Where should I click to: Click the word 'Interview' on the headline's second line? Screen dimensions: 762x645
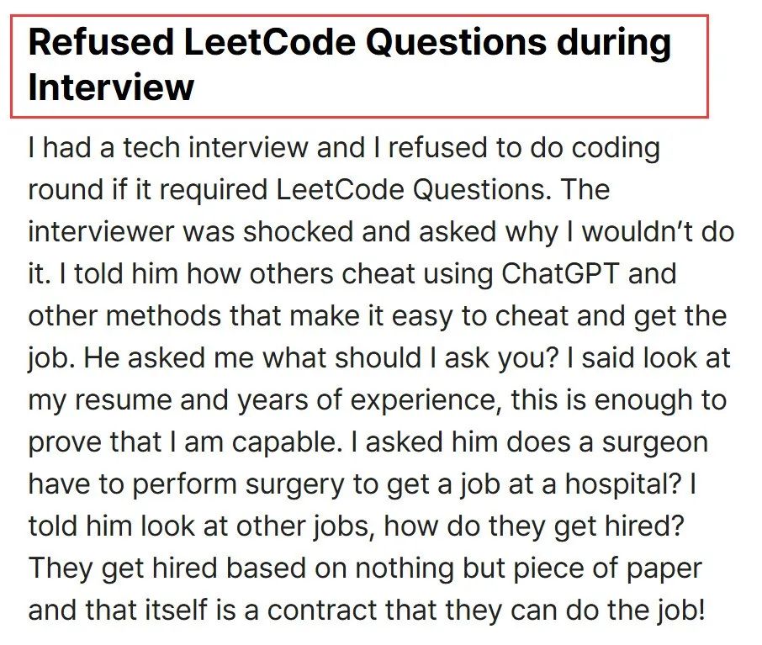point(111,87)
